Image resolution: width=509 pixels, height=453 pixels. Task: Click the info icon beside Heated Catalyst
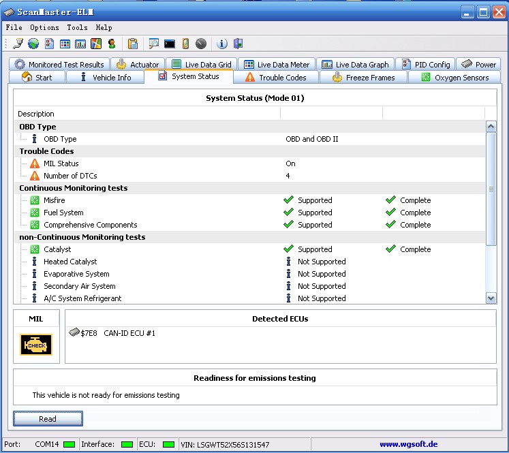[x=34, y=262]
